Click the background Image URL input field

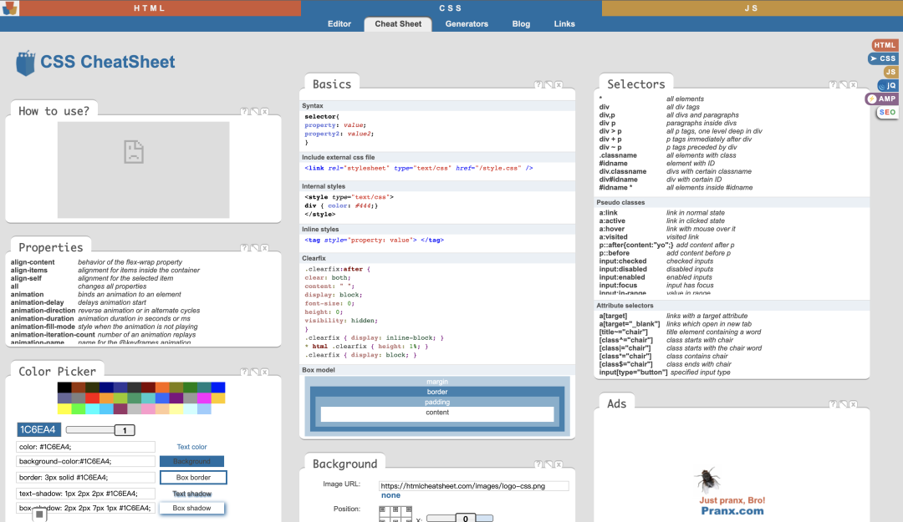point(473,485)
